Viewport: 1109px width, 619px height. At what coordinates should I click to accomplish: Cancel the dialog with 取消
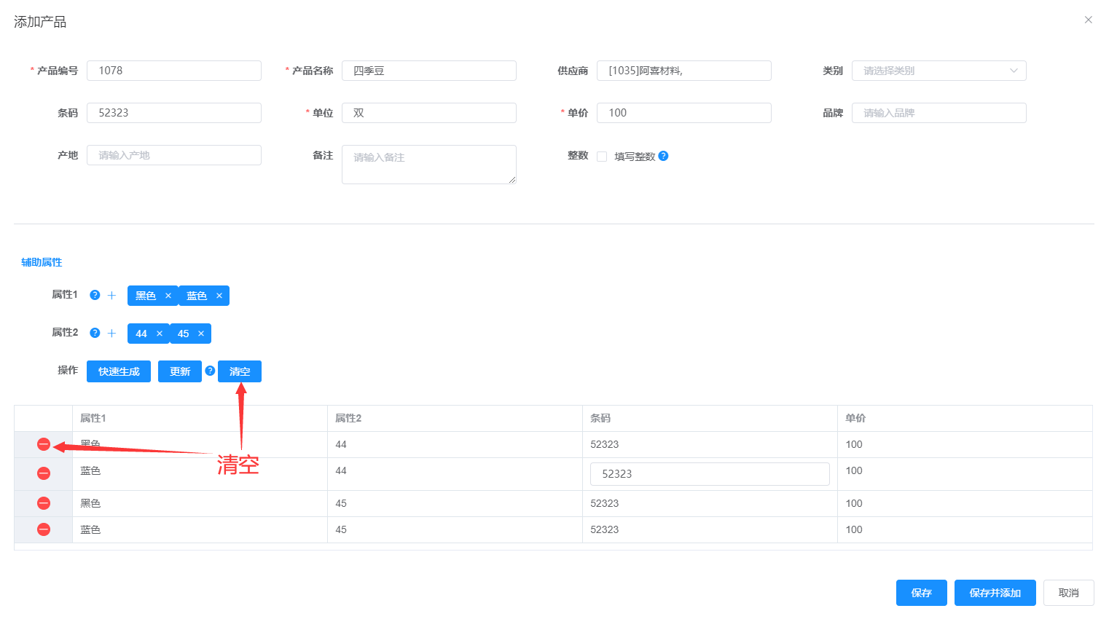[x=1068, y=593]
